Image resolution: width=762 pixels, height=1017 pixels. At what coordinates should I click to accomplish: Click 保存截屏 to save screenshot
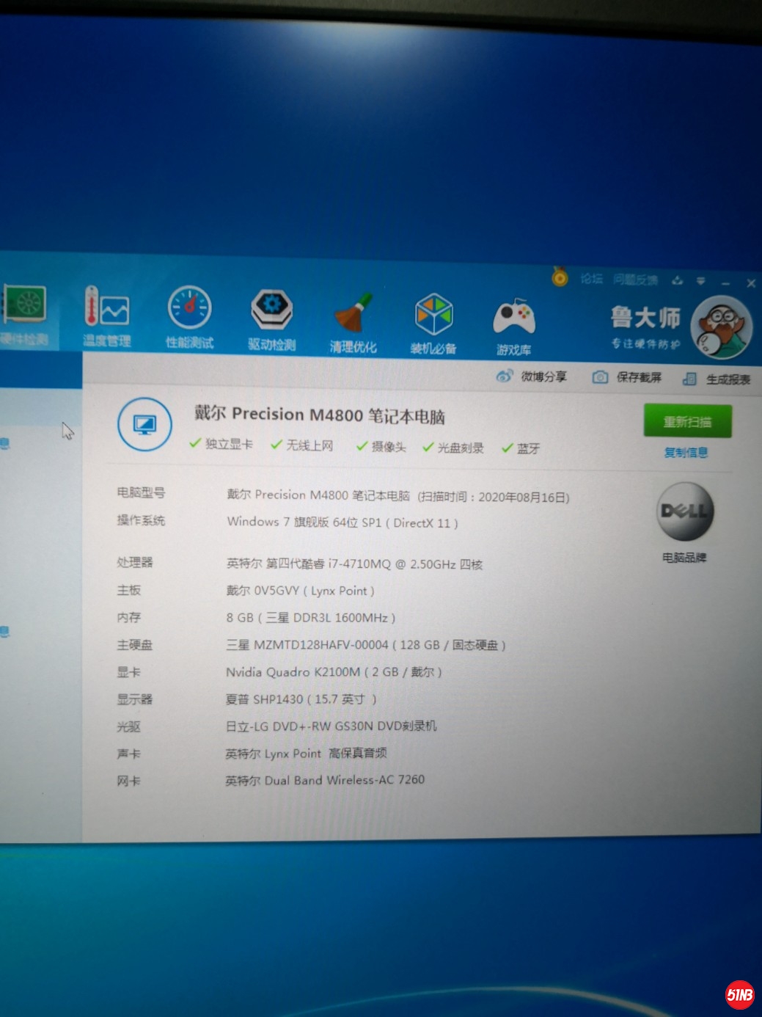(627, 377)
